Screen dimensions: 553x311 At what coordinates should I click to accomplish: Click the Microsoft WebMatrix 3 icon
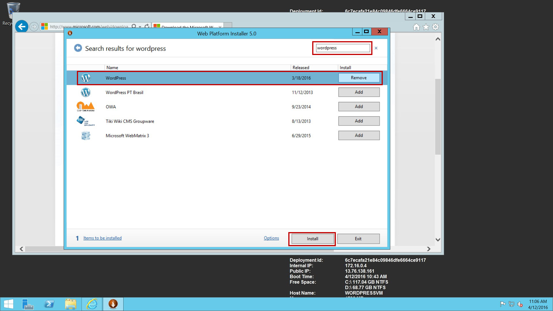click(x=86, y=135)
